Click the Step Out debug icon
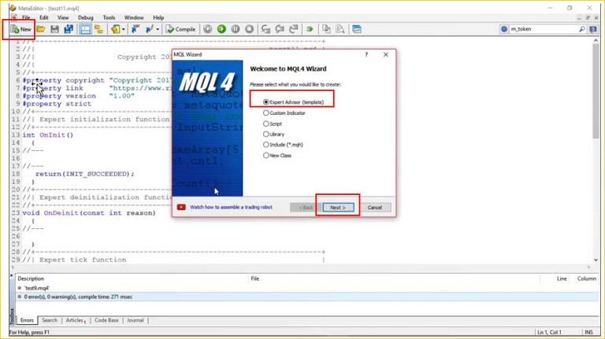Viewport: 605px width, 339px height. [294, 29]
